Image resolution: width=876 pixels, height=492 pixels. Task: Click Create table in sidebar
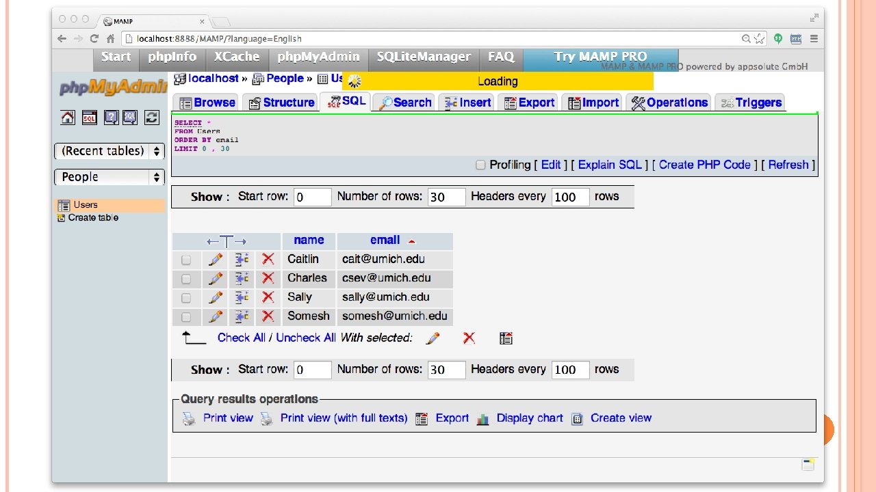pos(93,218)
